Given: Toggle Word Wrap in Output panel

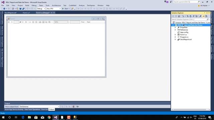Looking at the screenshot, I should tap(77, 107).
